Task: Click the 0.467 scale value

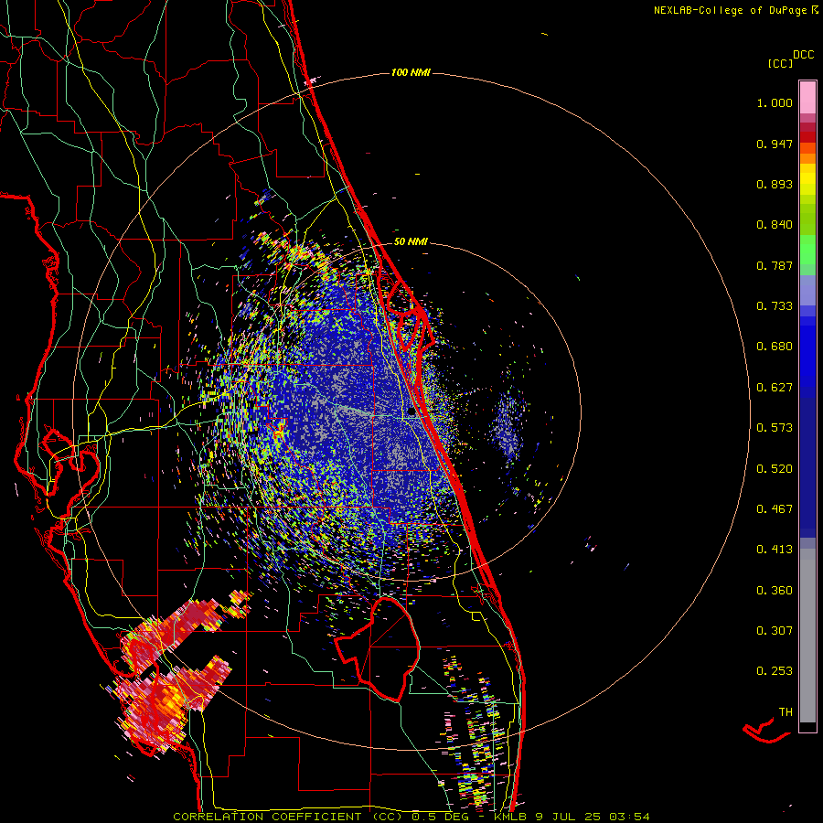Action: pyautogui.click(x=775, y=509)
